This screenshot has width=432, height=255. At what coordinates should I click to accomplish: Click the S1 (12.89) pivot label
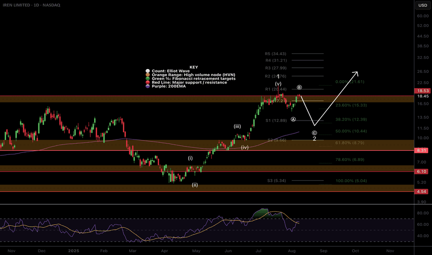276,121
